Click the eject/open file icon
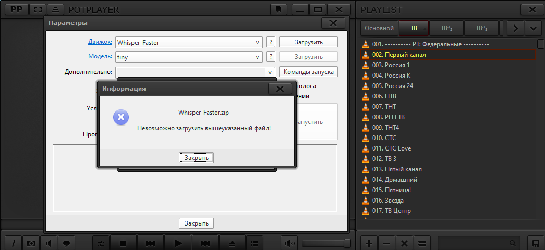 (x=233, y=243)
